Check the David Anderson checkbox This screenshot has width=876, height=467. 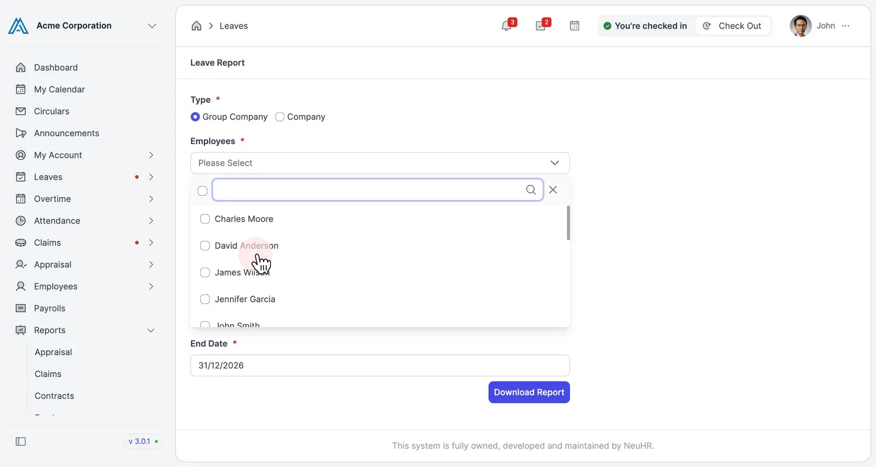(205, 246)
